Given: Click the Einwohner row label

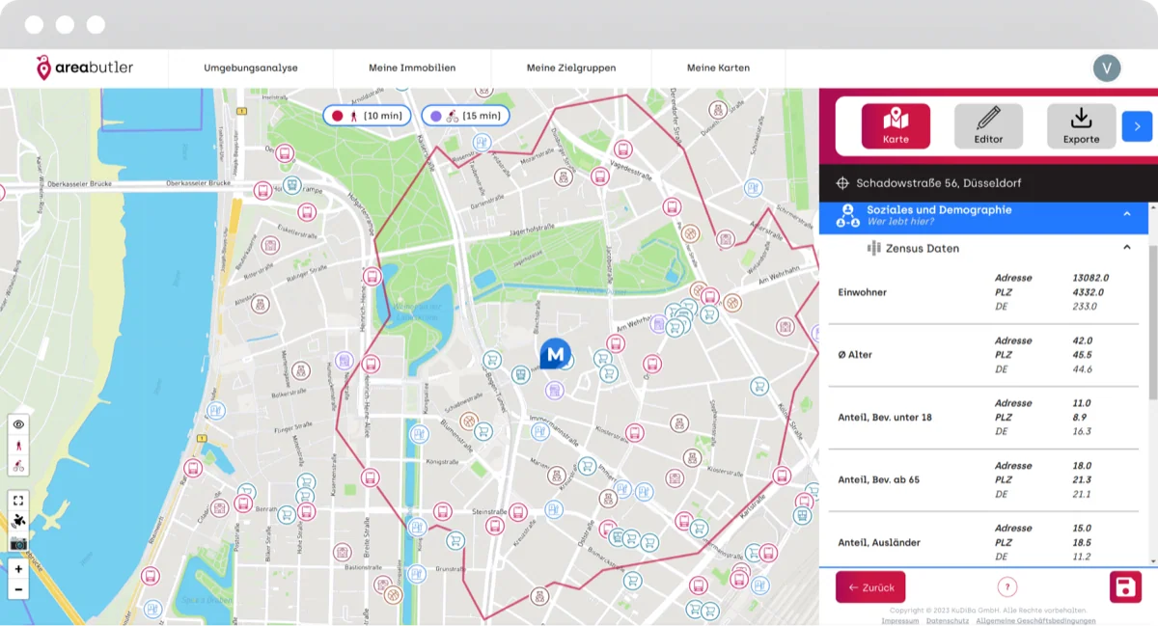Looking at the screenshot, I should tap(863, 292).
